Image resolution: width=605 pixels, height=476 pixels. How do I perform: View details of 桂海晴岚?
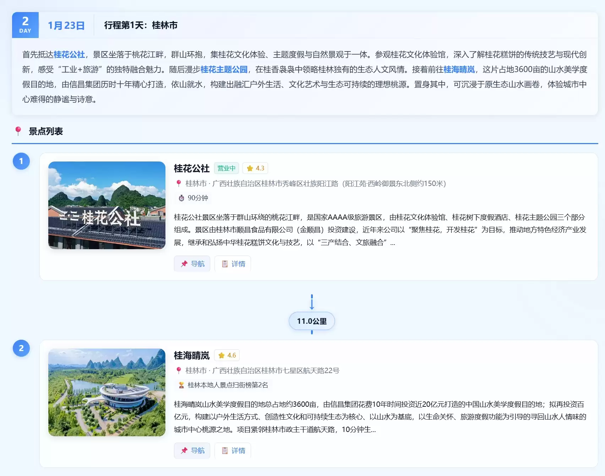tap(233, 450)
